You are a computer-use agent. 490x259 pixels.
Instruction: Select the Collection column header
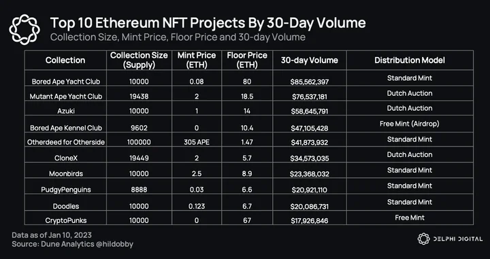(x=65, y=61)
